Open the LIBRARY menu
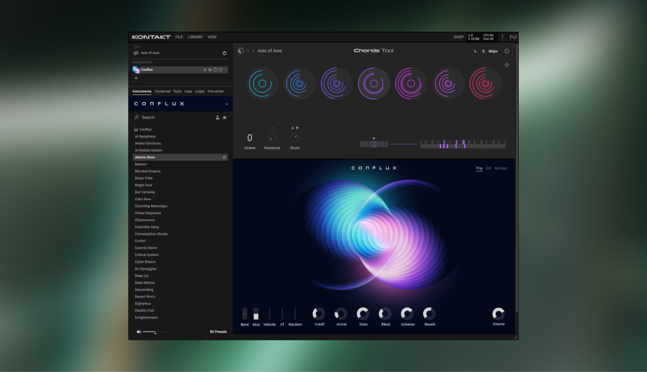 click(195, 37)
